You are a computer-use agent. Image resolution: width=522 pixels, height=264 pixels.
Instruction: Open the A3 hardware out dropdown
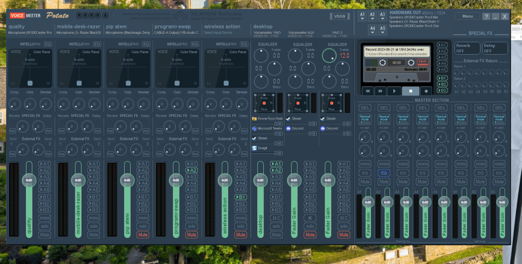[383, 16]
